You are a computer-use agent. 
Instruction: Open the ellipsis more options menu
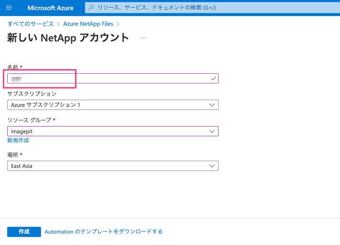pyautogui.click(x=143, y=38)
